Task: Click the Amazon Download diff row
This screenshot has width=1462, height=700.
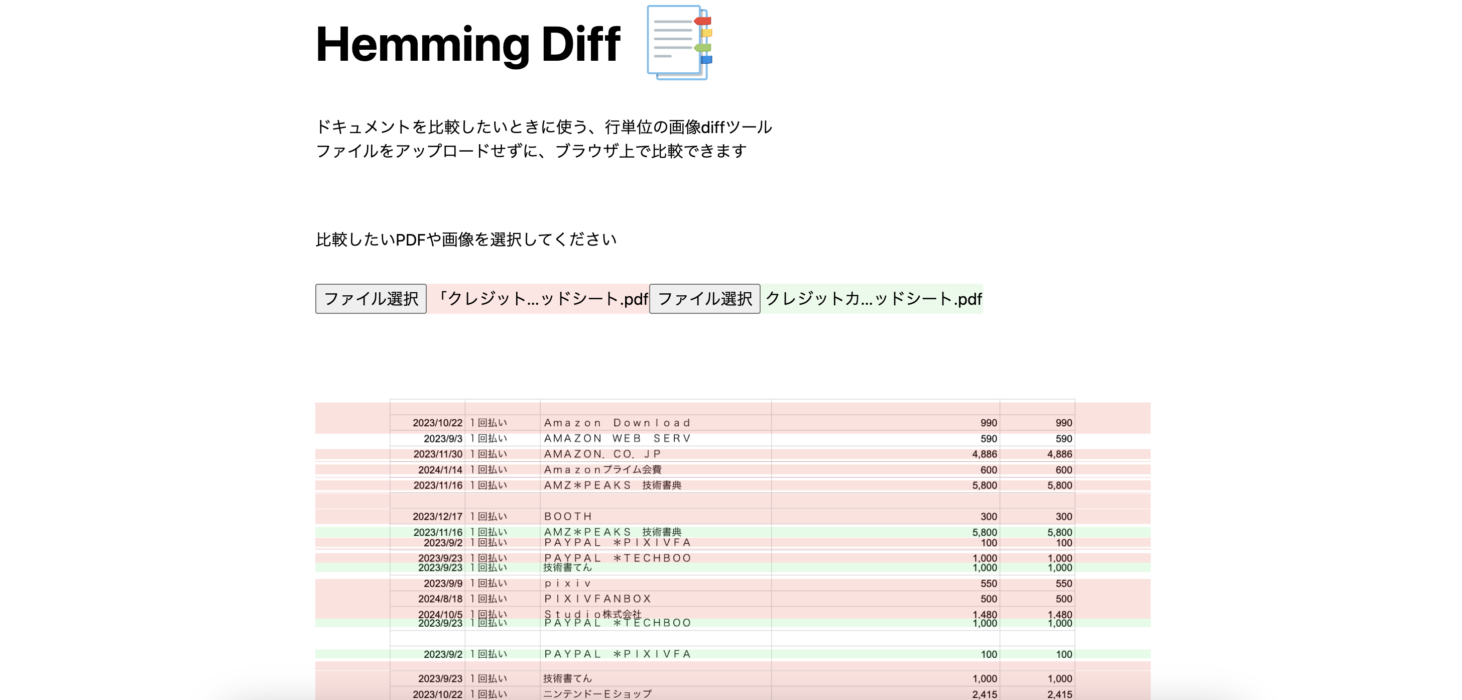Action: click(617, 423)
